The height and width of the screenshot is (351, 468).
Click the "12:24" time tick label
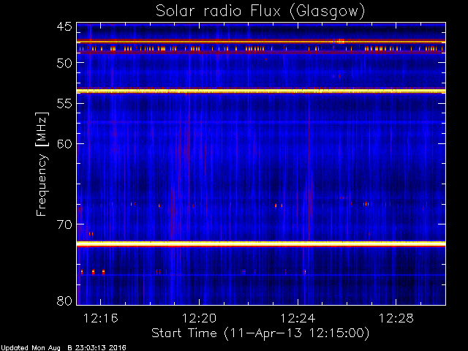pyautogui.click(x=298, y=318)
